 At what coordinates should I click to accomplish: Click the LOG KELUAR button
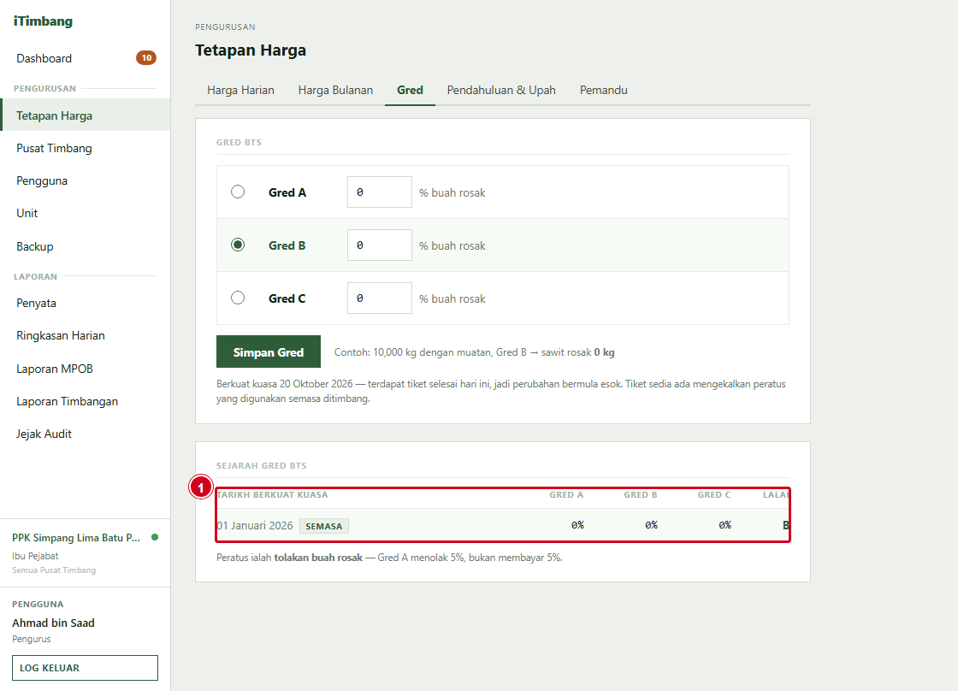pyautogui.click(x=85, y=668)
